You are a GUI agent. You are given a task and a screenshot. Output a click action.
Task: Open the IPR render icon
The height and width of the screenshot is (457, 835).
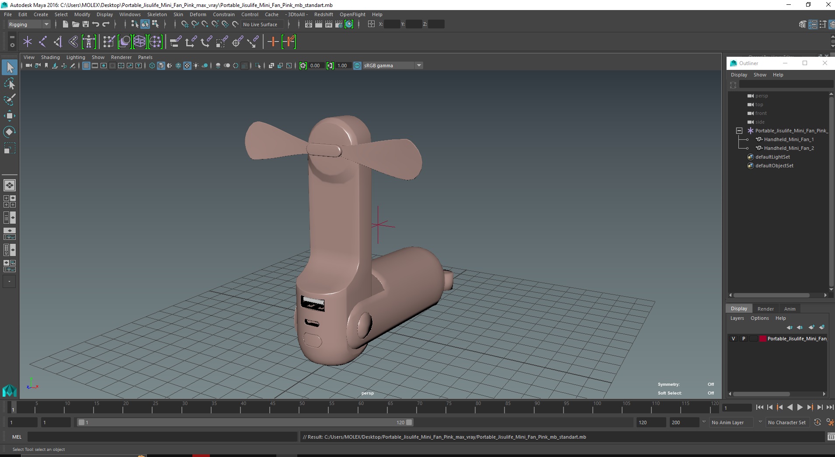[329, 24]
